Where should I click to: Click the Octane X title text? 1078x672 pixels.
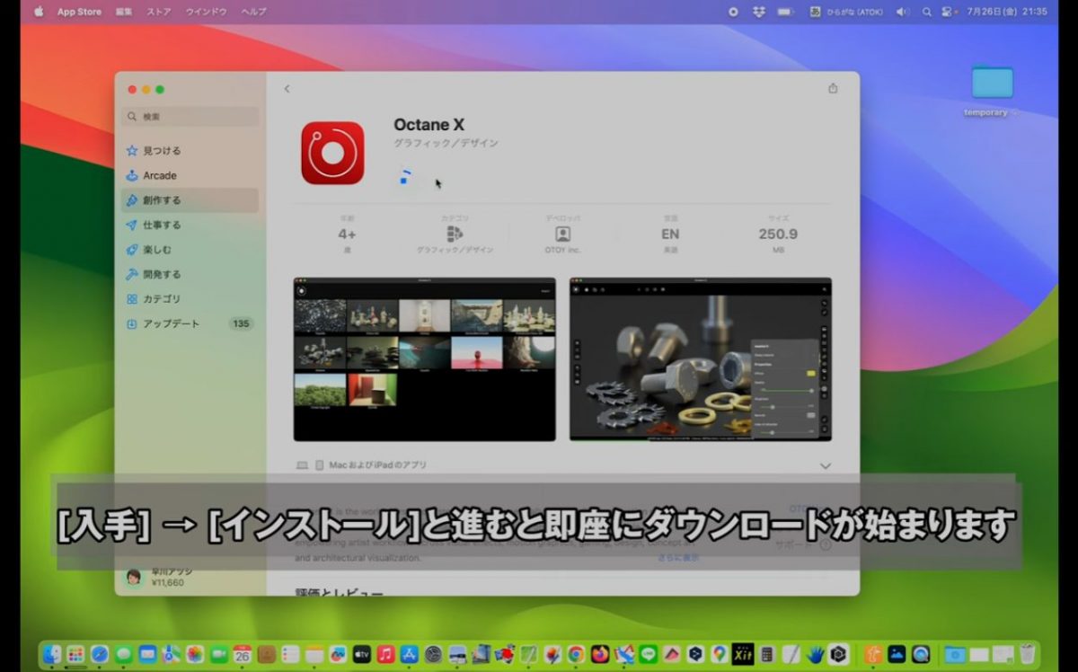click(x=429, y=125)
